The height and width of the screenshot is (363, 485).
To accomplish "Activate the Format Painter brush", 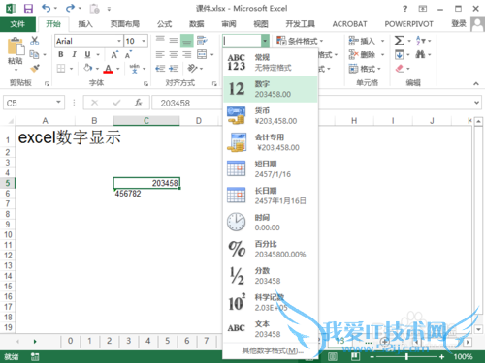I will (x=34, y=68).
